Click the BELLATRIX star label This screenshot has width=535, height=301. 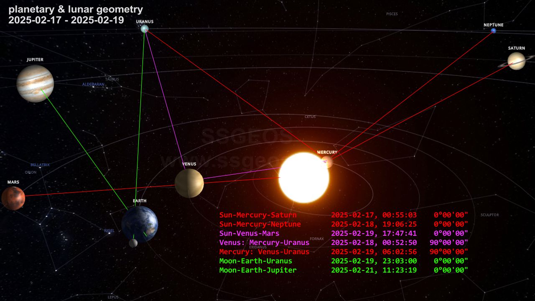click(x=40, y=165)
